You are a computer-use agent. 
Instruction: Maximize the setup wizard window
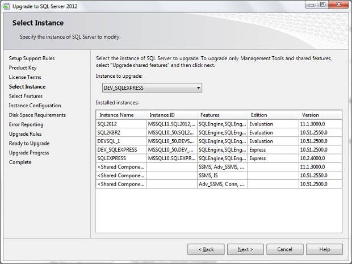[322, 5]
